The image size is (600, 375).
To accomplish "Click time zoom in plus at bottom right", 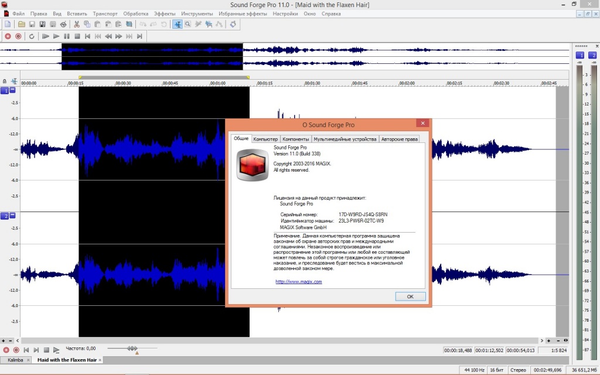I will (x=548, y=340).
